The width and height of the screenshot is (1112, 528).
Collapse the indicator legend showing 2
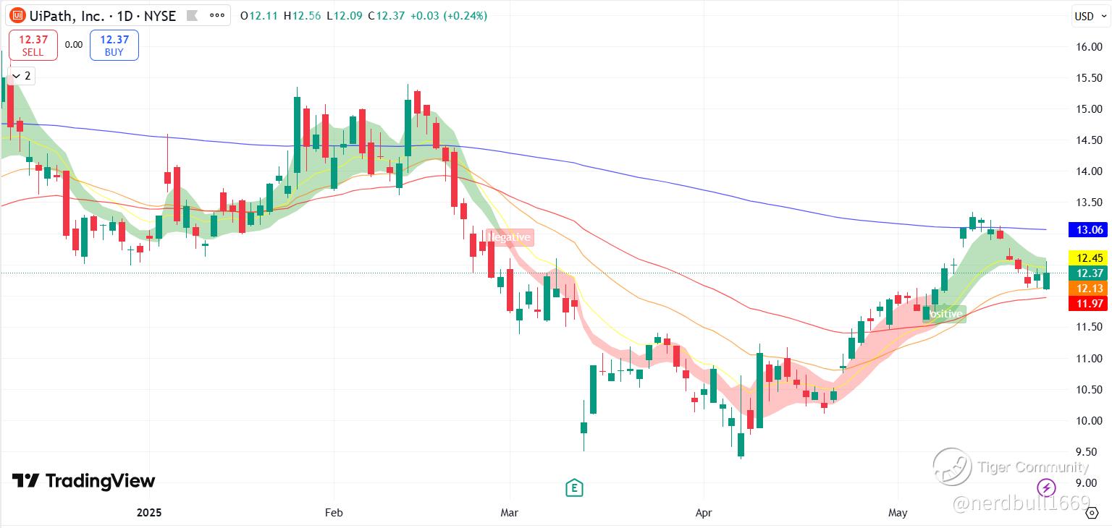[x=21, y=75]
